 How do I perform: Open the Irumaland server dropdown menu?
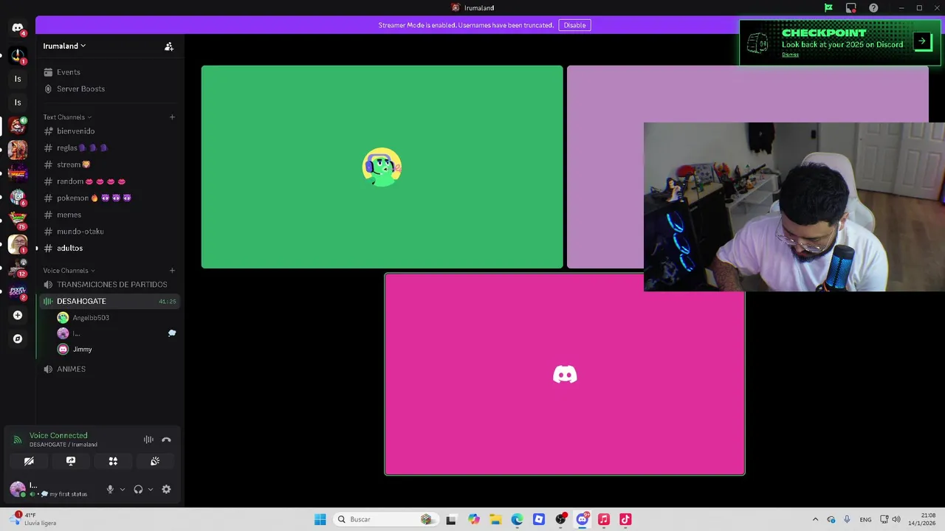click(x=64, y=46)
